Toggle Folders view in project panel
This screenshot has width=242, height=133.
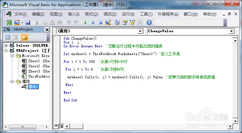24,37
